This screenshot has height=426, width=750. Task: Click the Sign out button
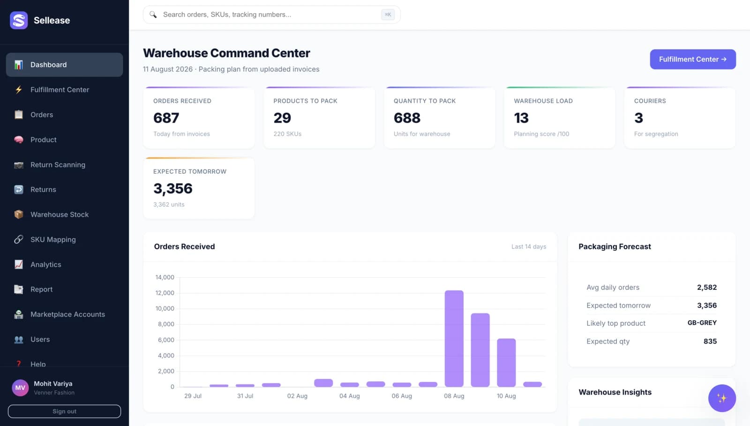(64, 411)
